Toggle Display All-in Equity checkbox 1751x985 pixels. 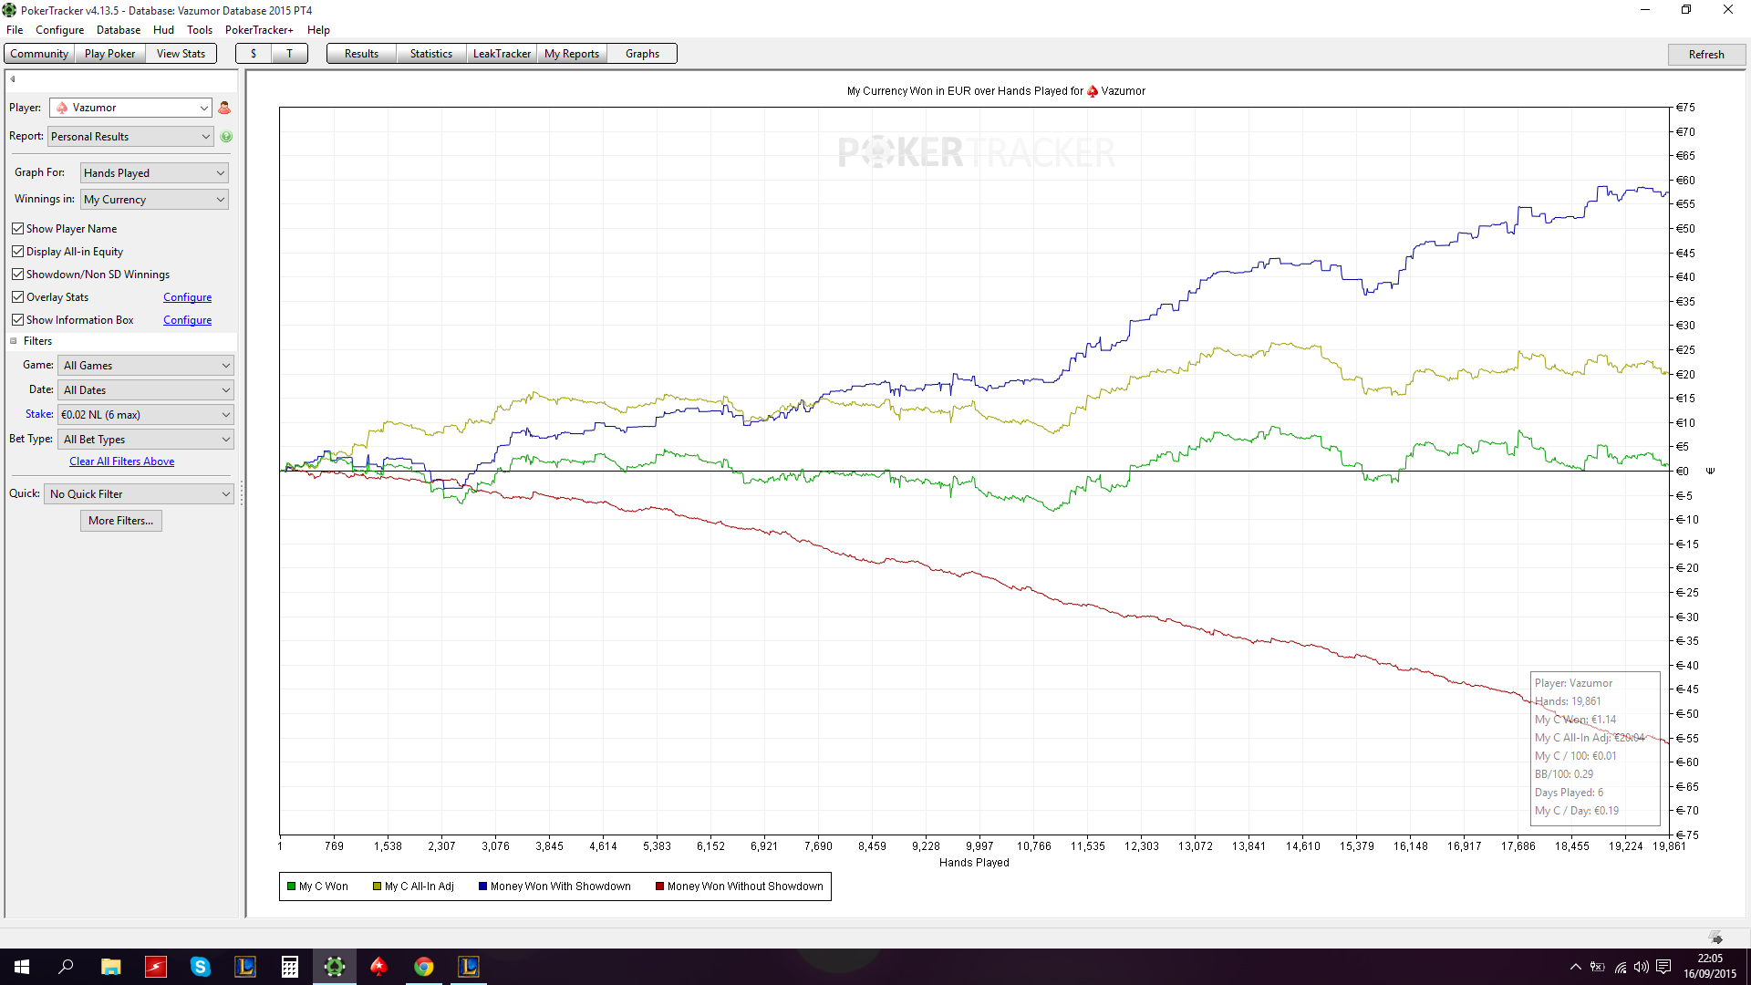coord(17,251)
